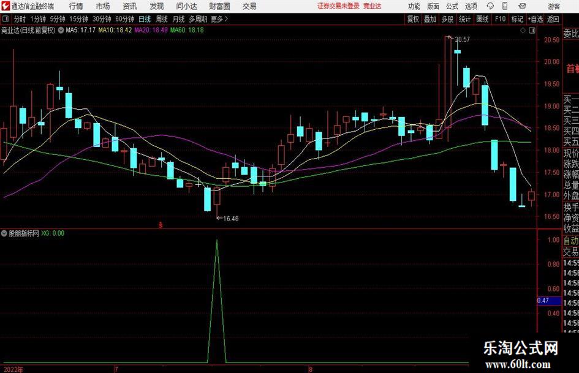
Task: Select the 周线 weekly period tab
Action: pyautogui.click(x=162, y=19)
